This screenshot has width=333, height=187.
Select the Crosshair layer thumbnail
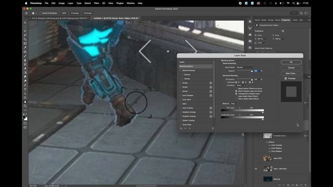click(x=267, y=136)
